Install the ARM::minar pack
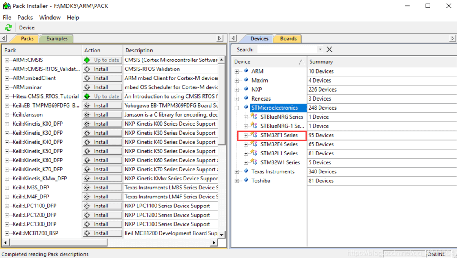This screenshot has height=258, width=457. pyautogui.click(x=102, y=87)
